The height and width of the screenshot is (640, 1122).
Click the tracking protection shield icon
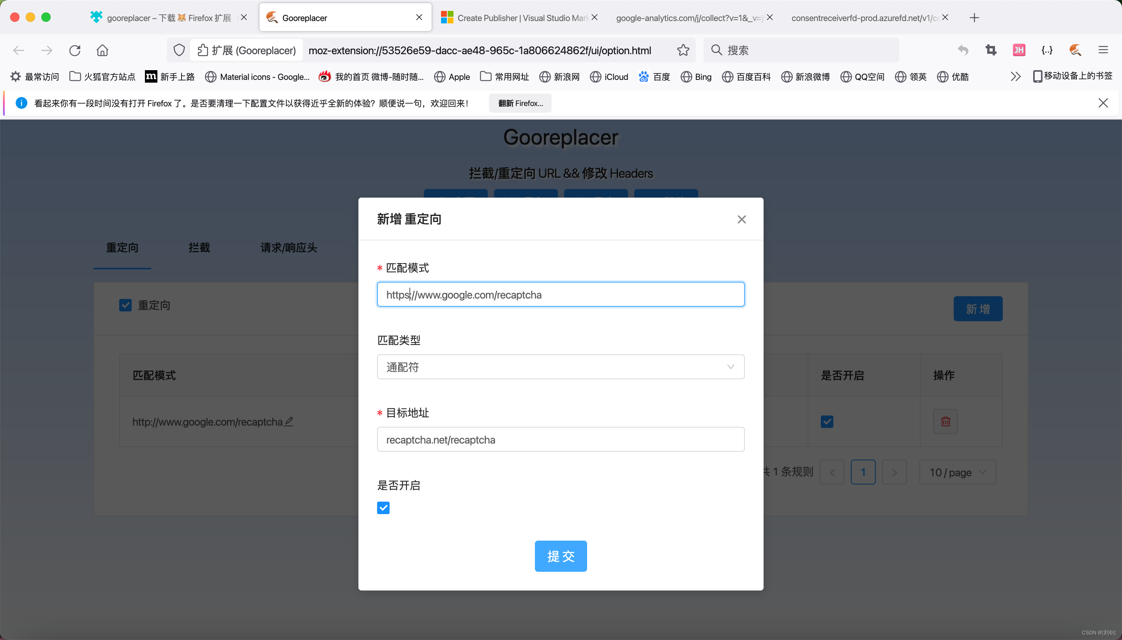click(179, 50)
